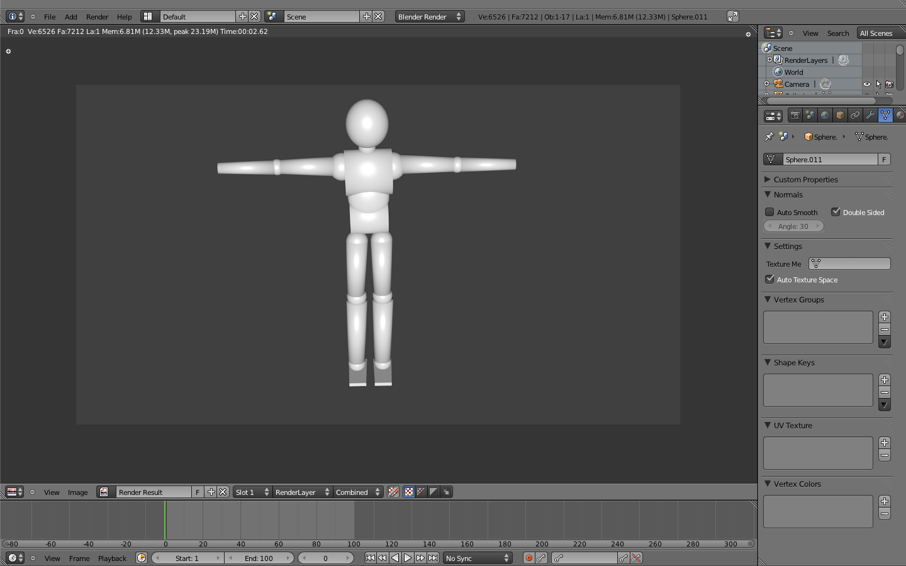906x566 pixels.
Task: Click the Search option in the outliner header
Action: point(837,33)
